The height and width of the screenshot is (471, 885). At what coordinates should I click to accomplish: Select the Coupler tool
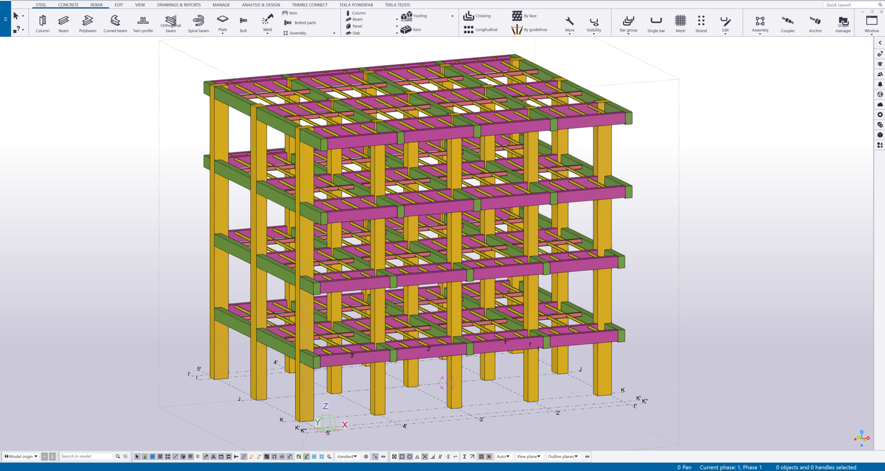(788, 23)
